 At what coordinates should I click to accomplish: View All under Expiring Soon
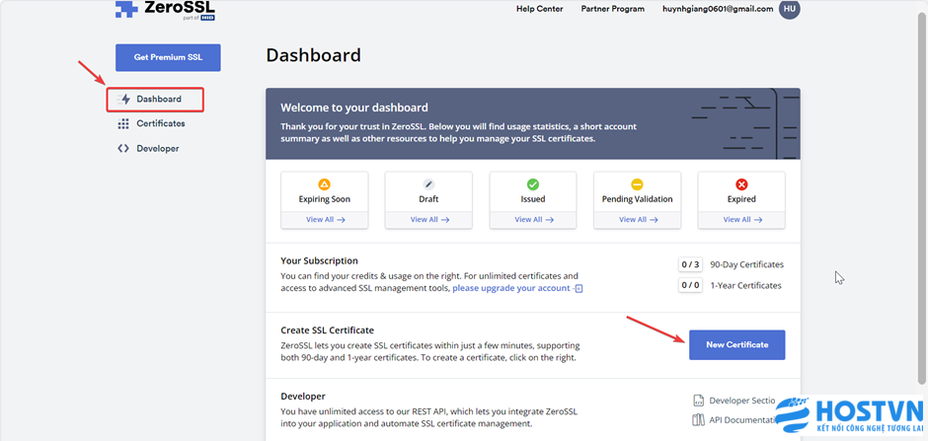tap(325, 219)
